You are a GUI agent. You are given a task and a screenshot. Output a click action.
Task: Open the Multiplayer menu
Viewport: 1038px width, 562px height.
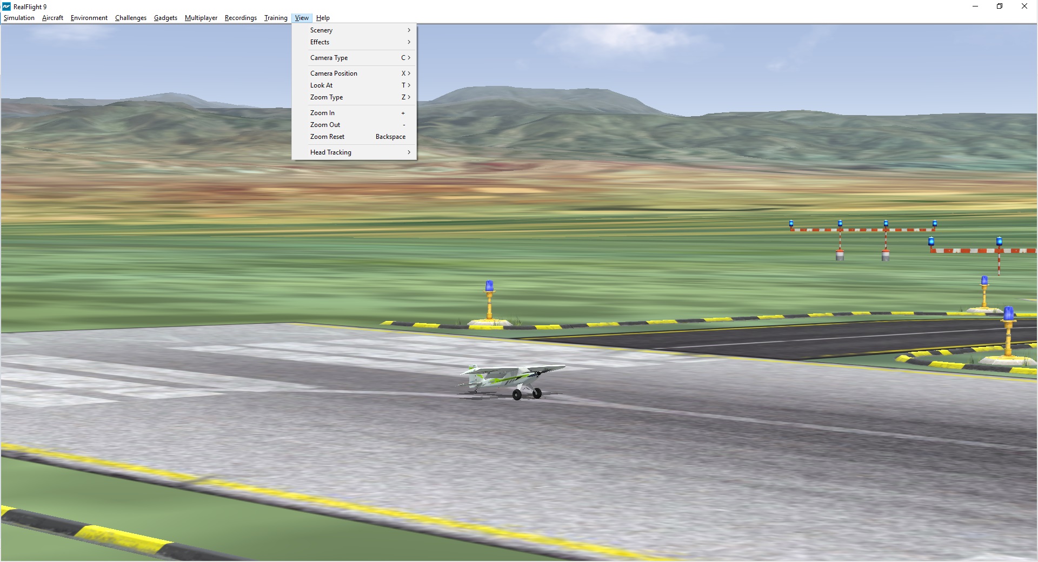point(201,18)
